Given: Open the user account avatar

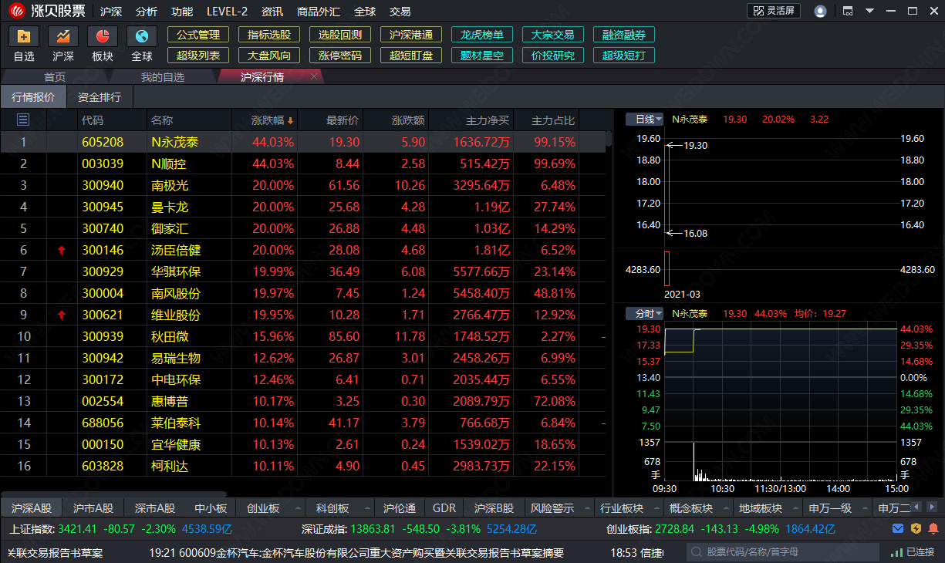Looking at the screenshot, I should (x=820, y=12).
